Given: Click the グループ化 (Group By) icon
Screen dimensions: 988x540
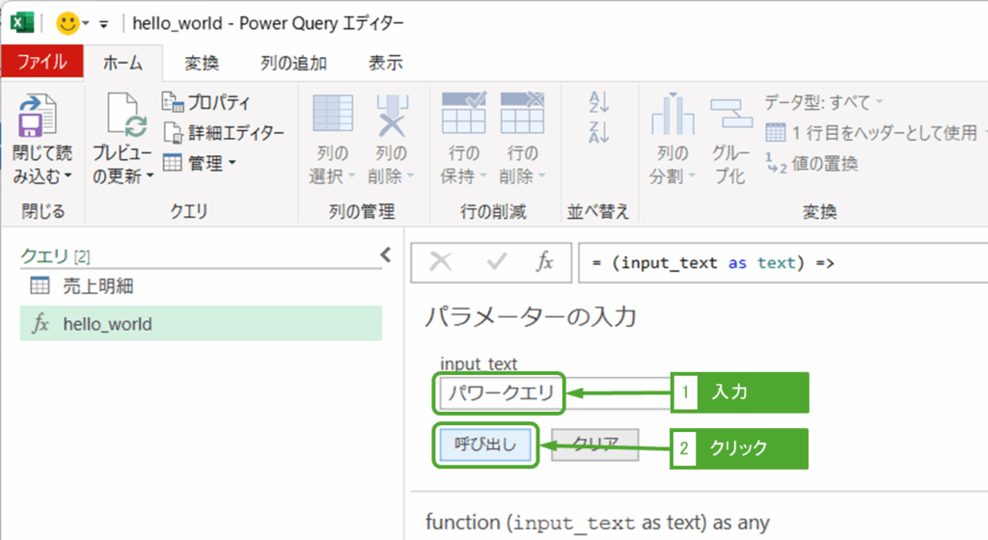Looking at the screenshot, I should tap(730, 116).
